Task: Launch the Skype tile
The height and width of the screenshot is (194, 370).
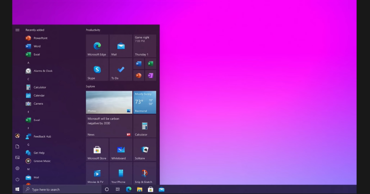Action: click(x=97, y=70)
